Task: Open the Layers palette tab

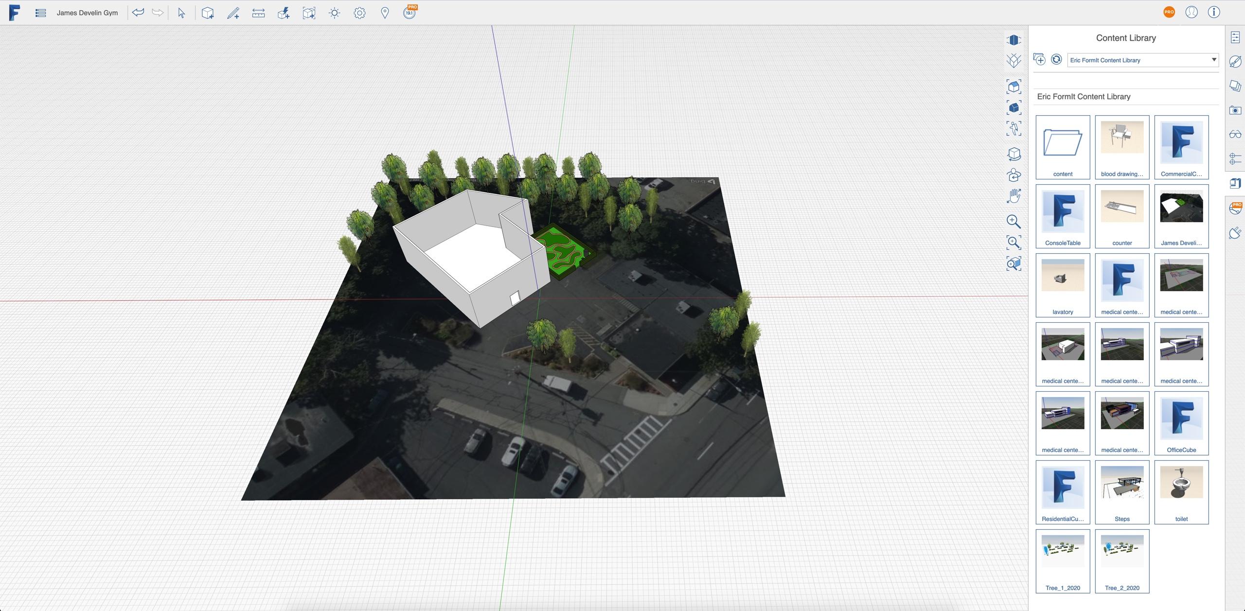Action: pyautogui.click(x=1235, y=86)
